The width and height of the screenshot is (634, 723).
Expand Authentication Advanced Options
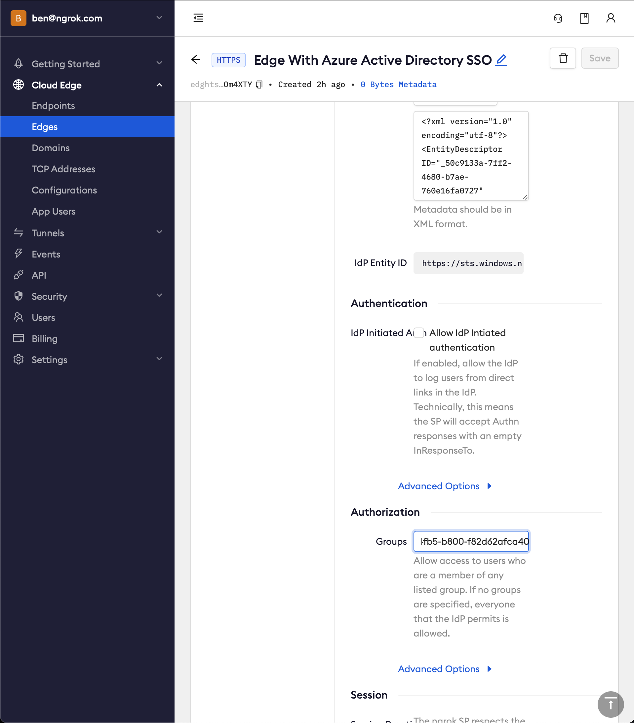point(445,486)
